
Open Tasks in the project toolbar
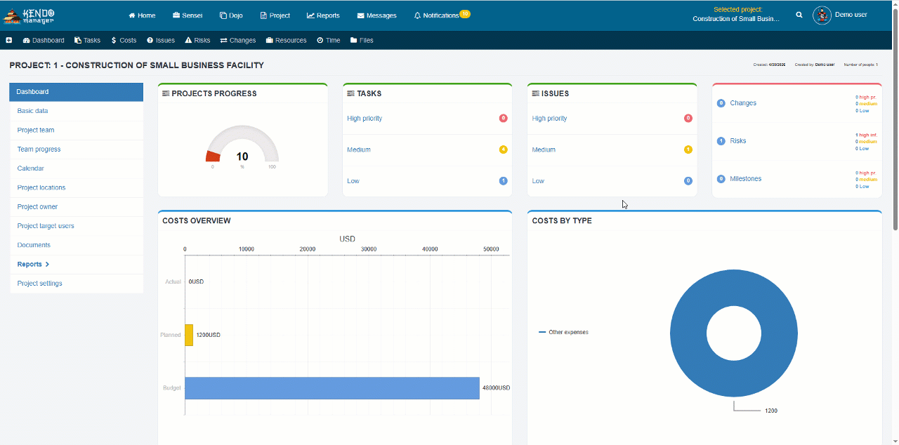(88, 40)
